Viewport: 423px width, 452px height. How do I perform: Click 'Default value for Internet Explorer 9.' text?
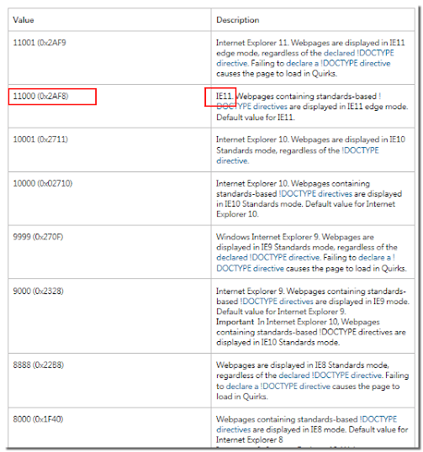281,312
